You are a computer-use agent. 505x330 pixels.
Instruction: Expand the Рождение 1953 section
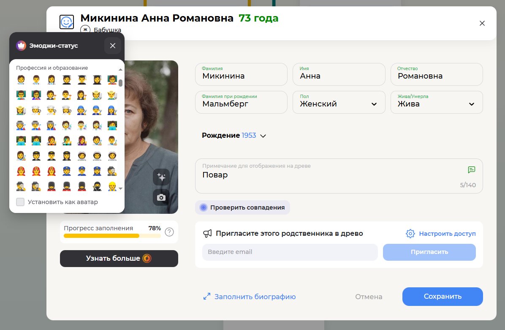point(263,136)
